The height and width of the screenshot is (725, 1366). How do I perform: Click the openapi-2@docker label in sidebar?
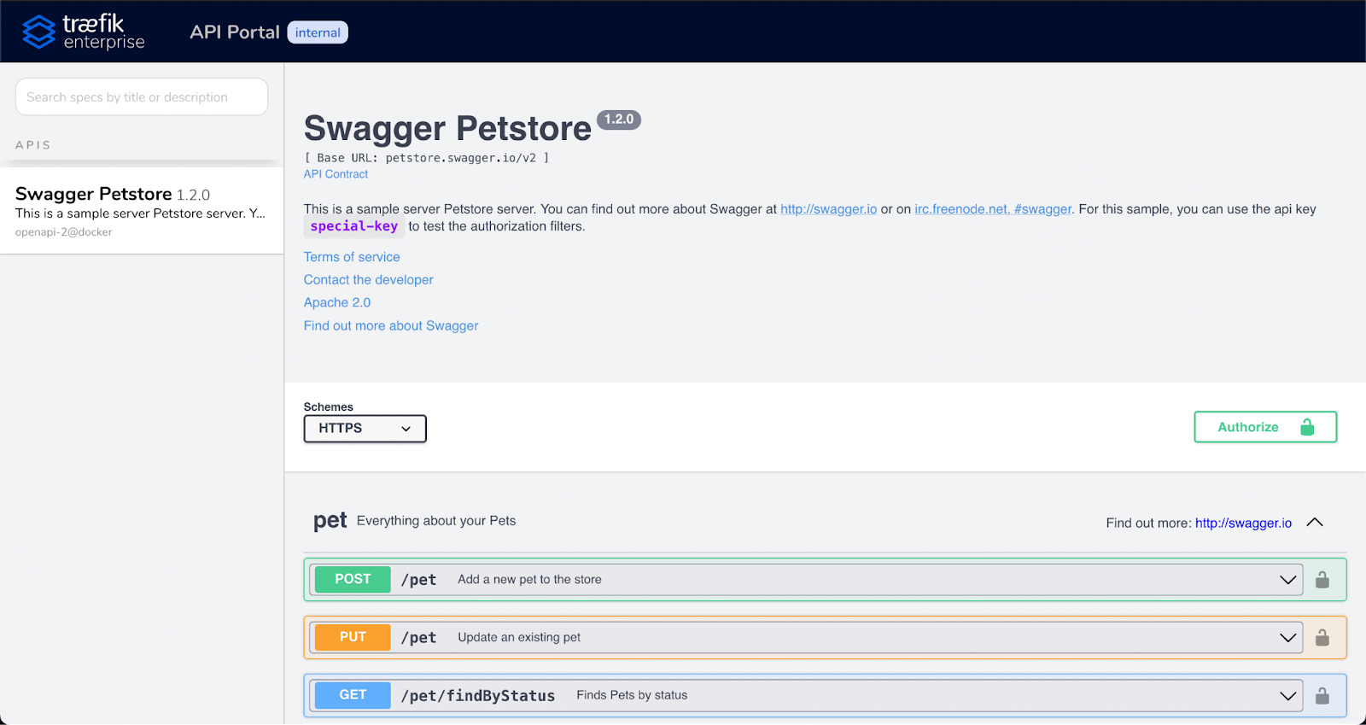[64, 232]
